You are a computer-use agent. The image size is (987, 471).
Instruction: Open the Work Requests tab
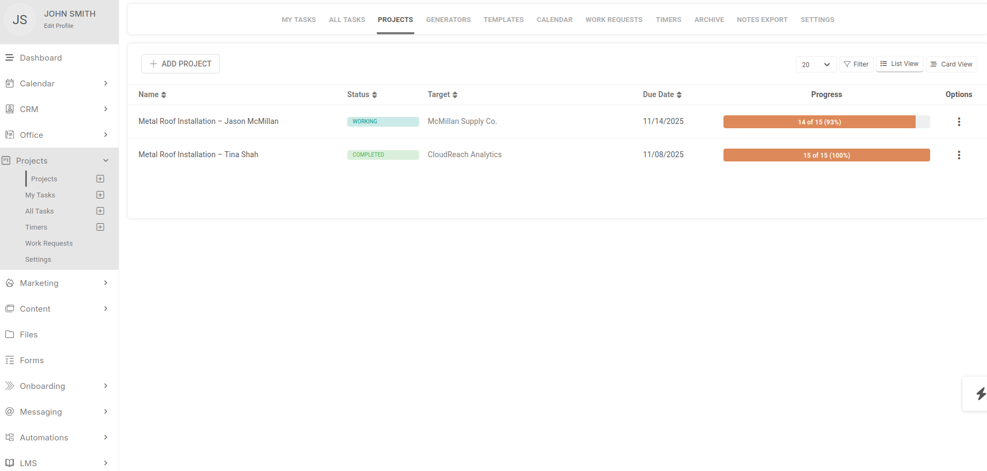click(613, 20)
